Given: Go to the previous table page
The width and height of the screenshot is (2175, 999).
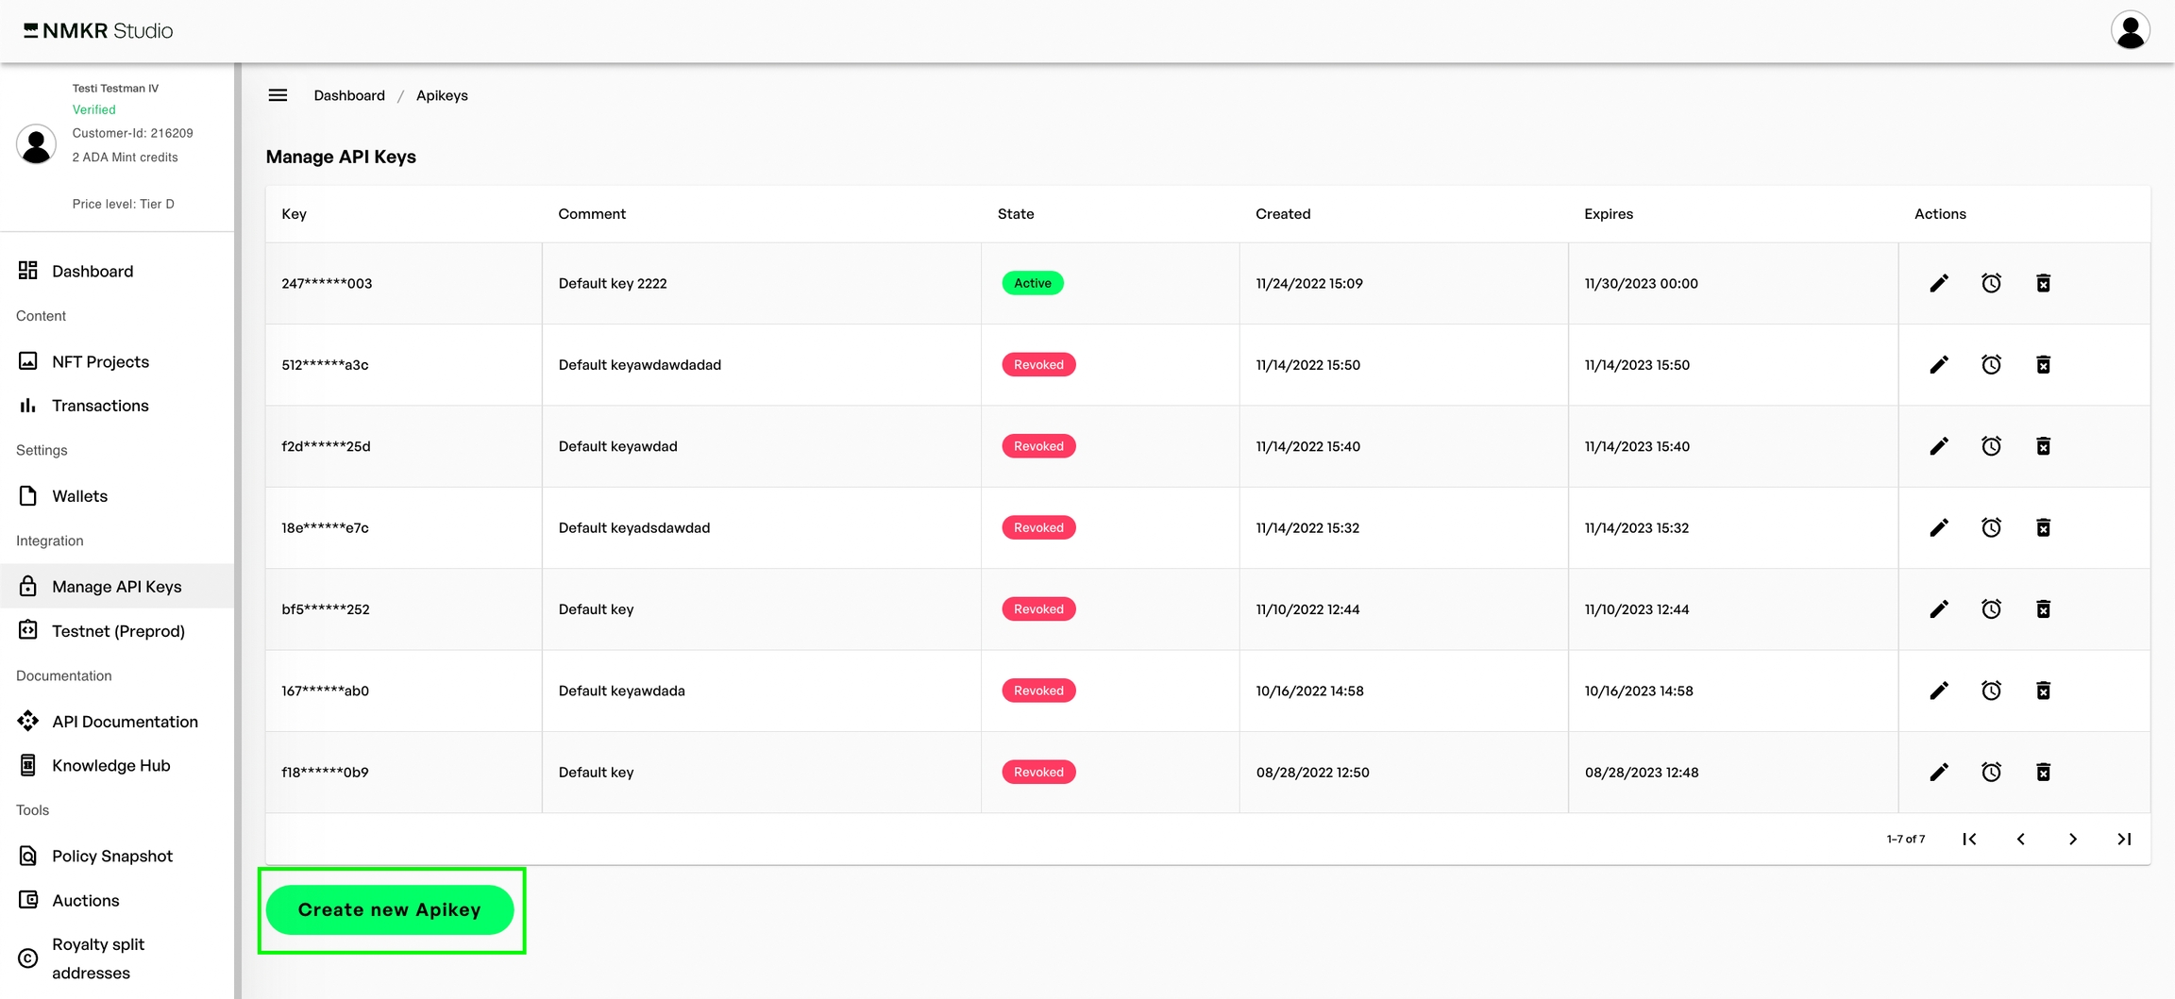Looking at the screenshot, I should point(2021,839).
